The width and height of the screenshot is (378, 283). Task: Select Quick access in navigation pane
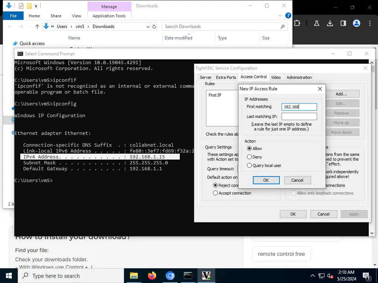pos(32,43)
